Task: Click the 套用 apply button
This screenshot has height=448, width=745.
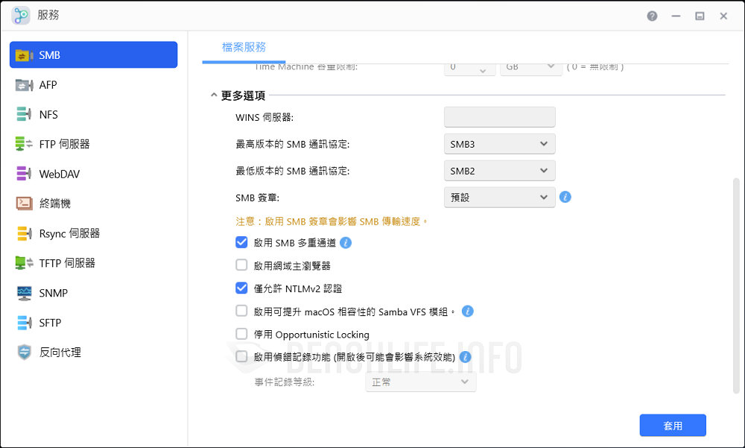Action: [672, 426]
